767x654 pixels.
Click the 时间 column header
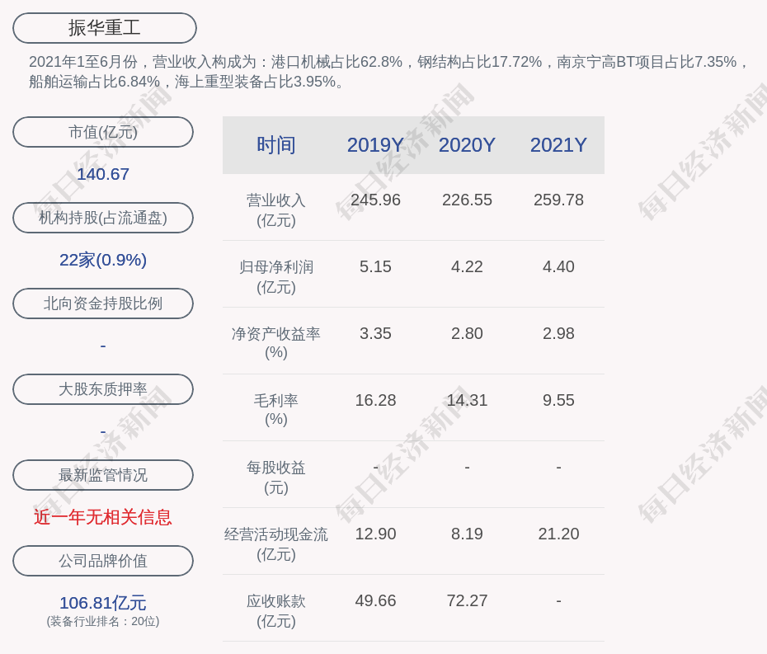click(276, 145)
